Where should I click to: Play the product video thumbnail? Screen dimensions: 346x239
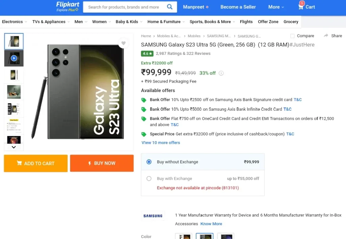coord(14,58)
